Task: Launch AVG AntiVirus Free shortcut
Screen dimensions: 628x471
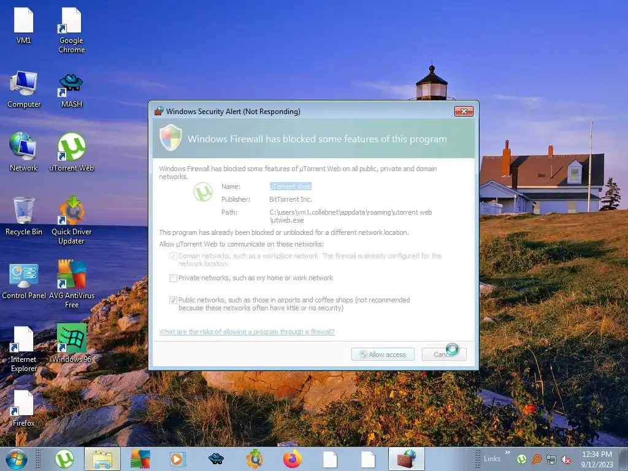Action: pyautogui.click(x=71, y=283)
